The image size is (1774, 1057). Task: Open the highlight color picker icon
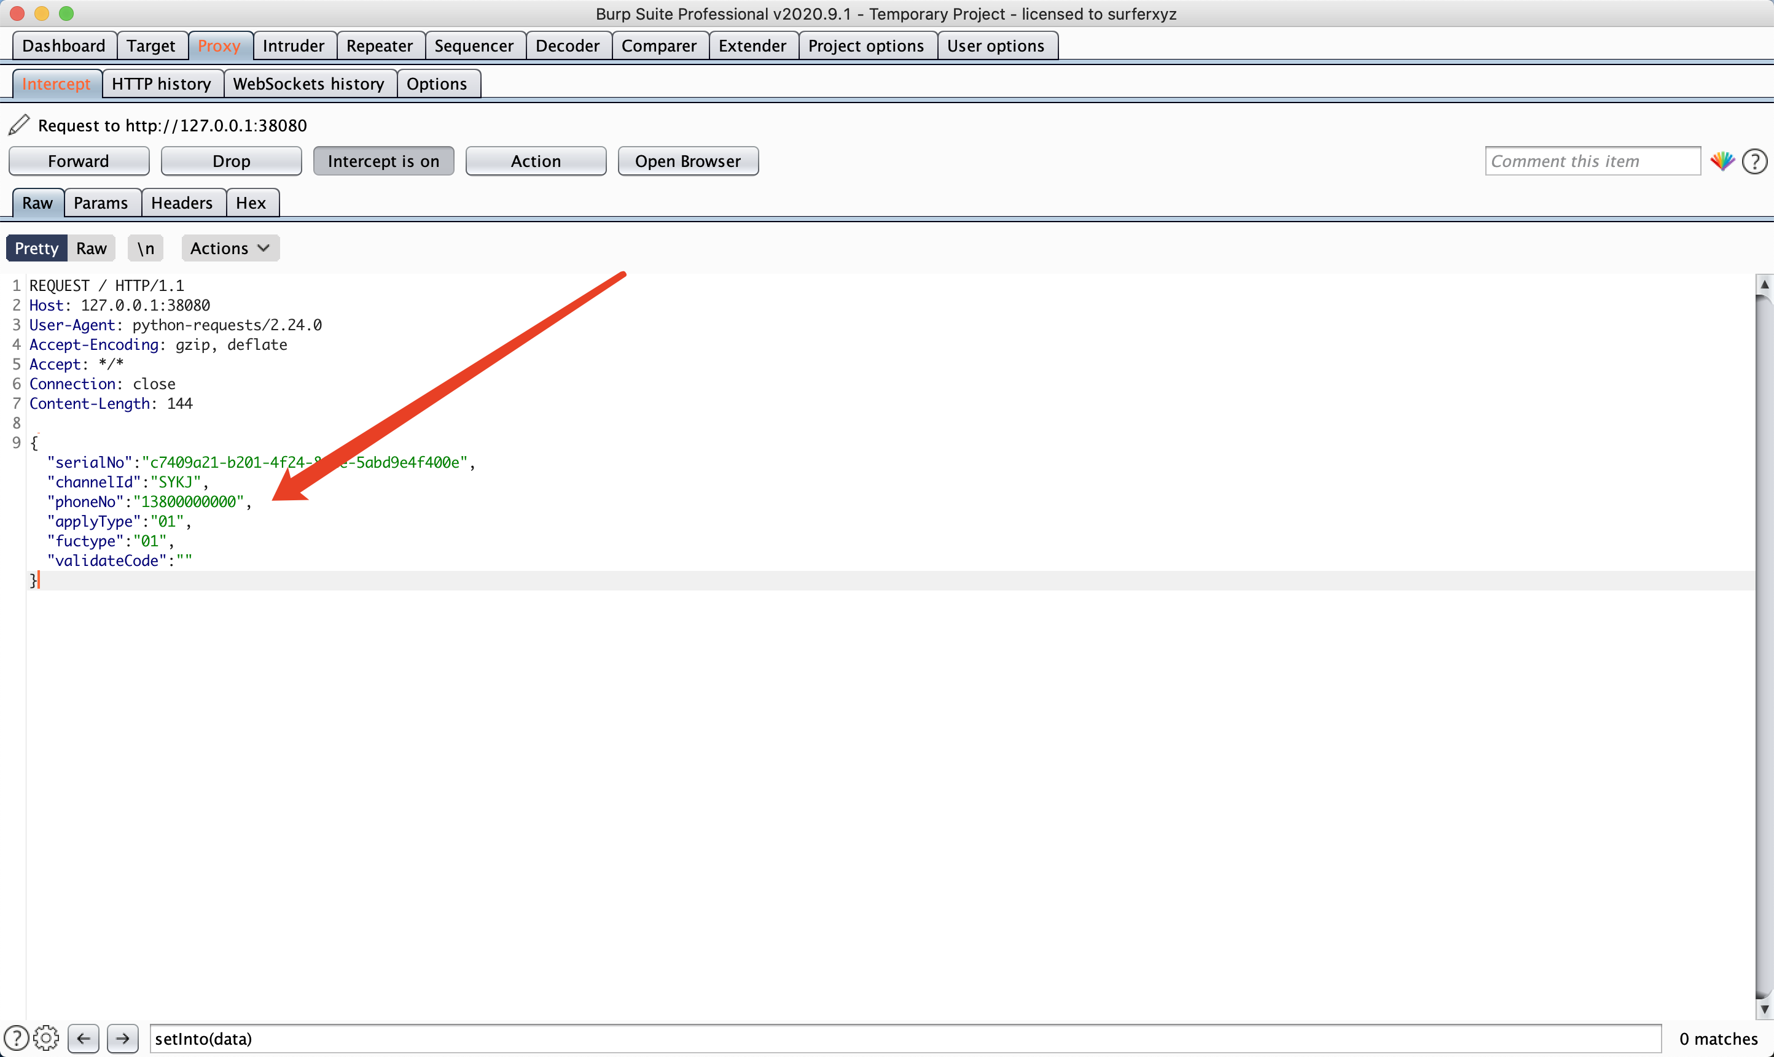1722,161
